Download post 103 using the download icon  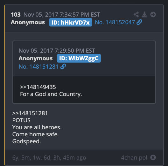tap(144, 14)
